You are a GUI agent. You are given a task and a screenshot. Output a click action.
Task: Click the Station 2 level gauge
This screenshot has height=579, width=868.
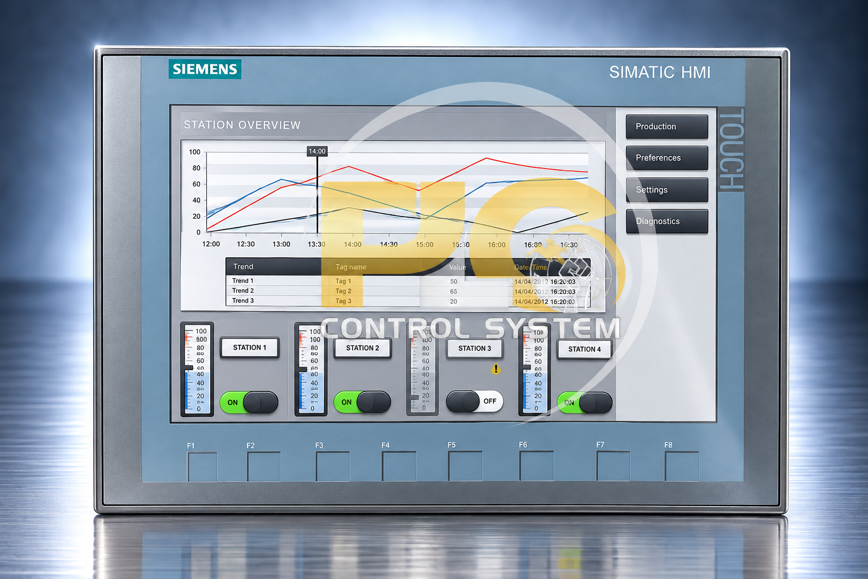point(311,369)
